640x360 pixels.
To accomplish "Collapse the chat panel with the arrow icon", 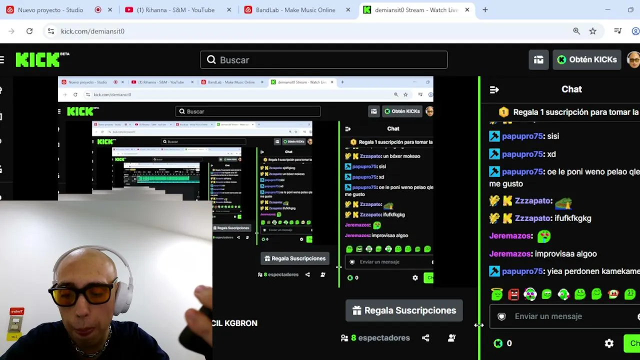I will [494, 89].
